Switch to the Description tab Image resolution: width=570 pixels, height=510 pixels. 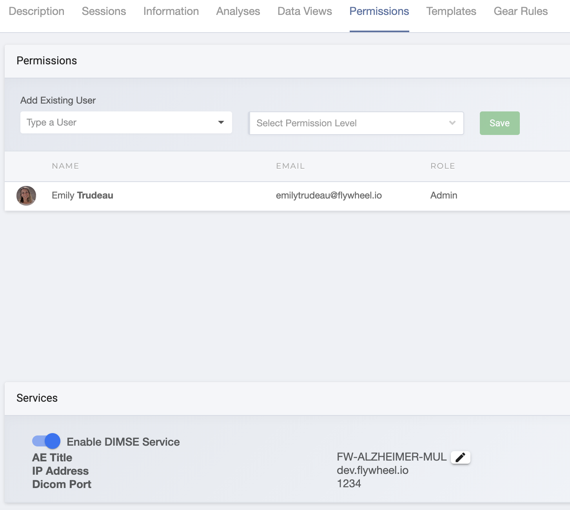36,11
